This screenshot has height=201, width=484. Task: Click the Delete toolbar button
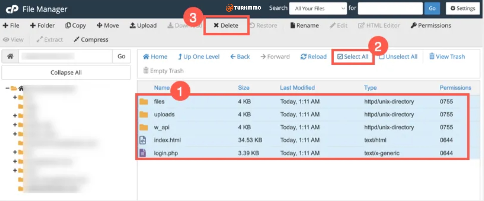click(226, 25)
